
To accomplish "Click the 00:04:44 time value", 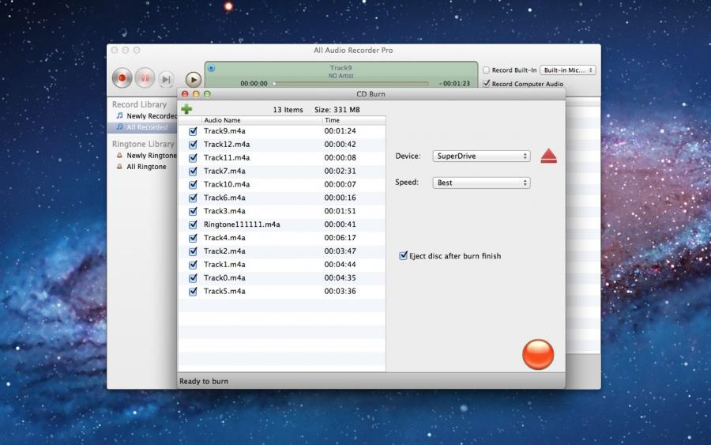I will 340,265.
